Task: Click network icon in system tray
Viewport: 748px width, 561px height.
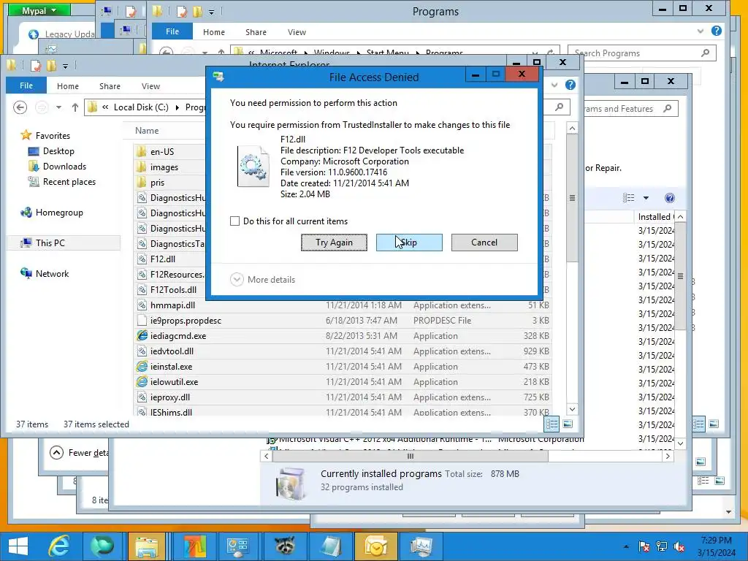Action: pos(662,546)
